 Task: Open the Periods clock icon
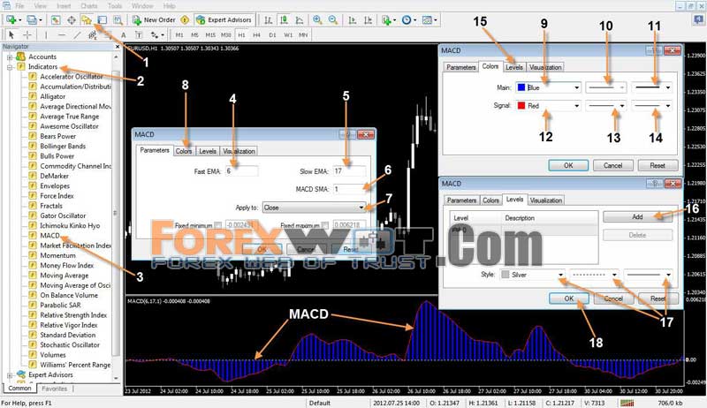tap(407, 19)
